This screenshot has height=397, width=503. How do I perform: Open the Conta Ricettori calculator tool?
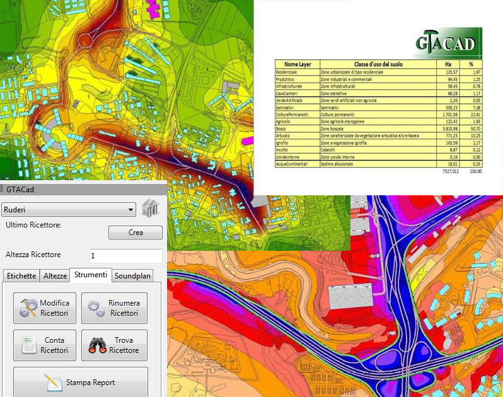point(45,345)
